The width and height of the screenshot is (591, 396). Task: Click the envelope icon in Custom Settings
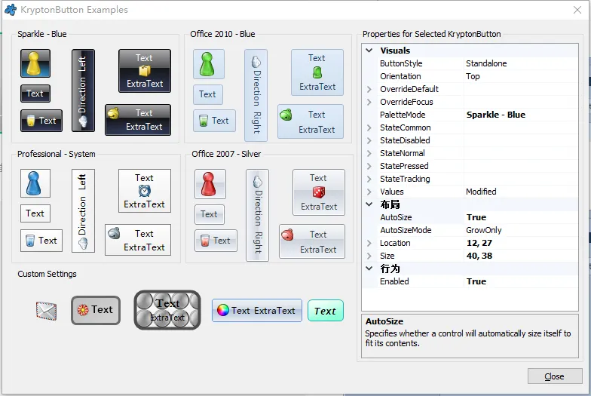coord(47,310)
